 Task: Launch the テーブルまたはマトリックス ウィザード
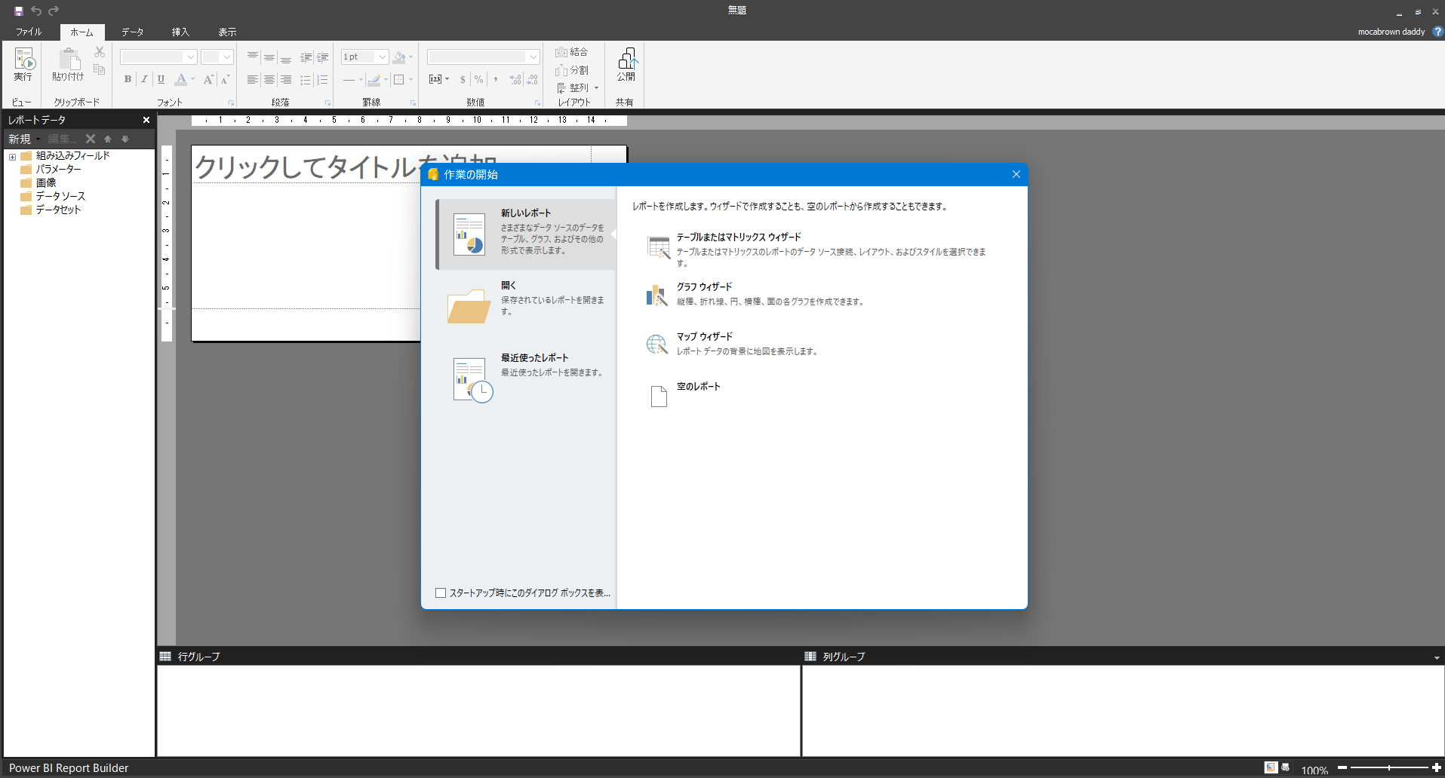point(816,249)
